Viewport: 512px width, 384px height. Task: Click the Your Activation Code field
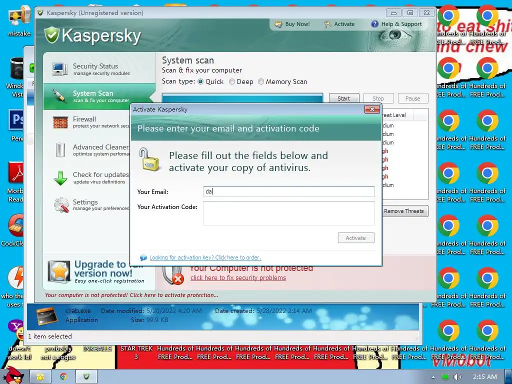tap(288, 213)
